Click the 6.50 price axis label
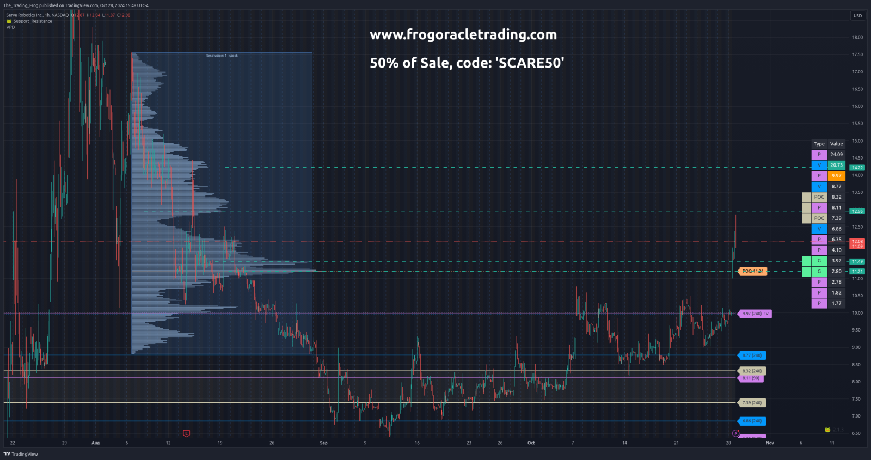 (x=856, y=434)
